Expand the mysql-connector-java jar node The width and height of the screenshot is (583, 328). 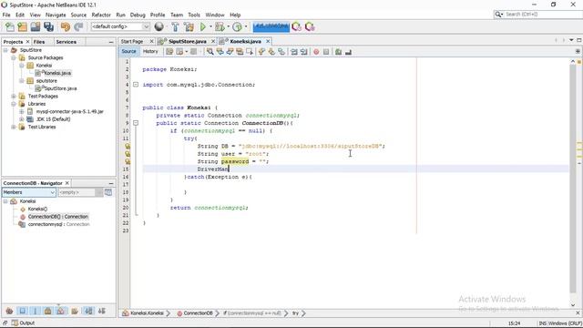(22, 111)
